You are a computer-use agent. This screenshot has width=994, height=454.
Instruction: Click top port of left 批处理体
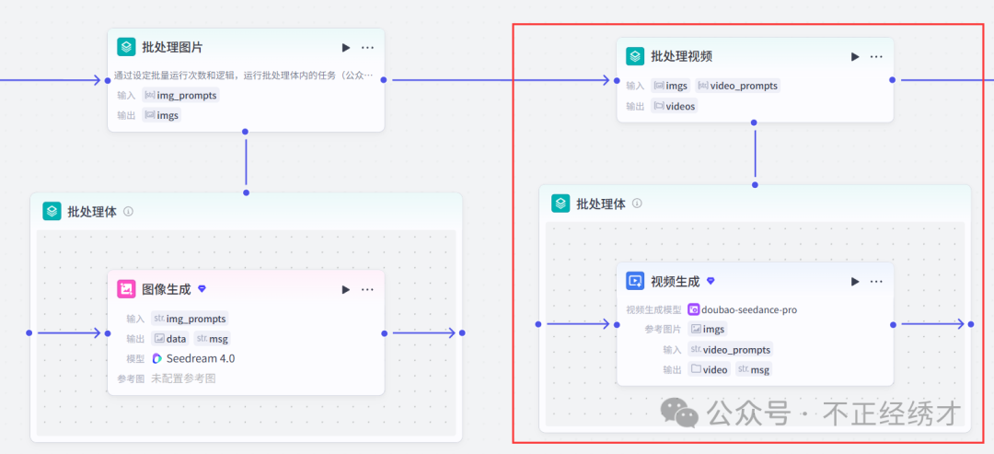[x=246, y=192]
